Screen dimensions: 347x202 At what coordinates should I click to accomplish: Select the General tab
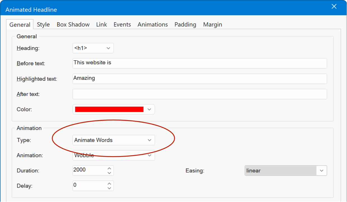(20, 25)
